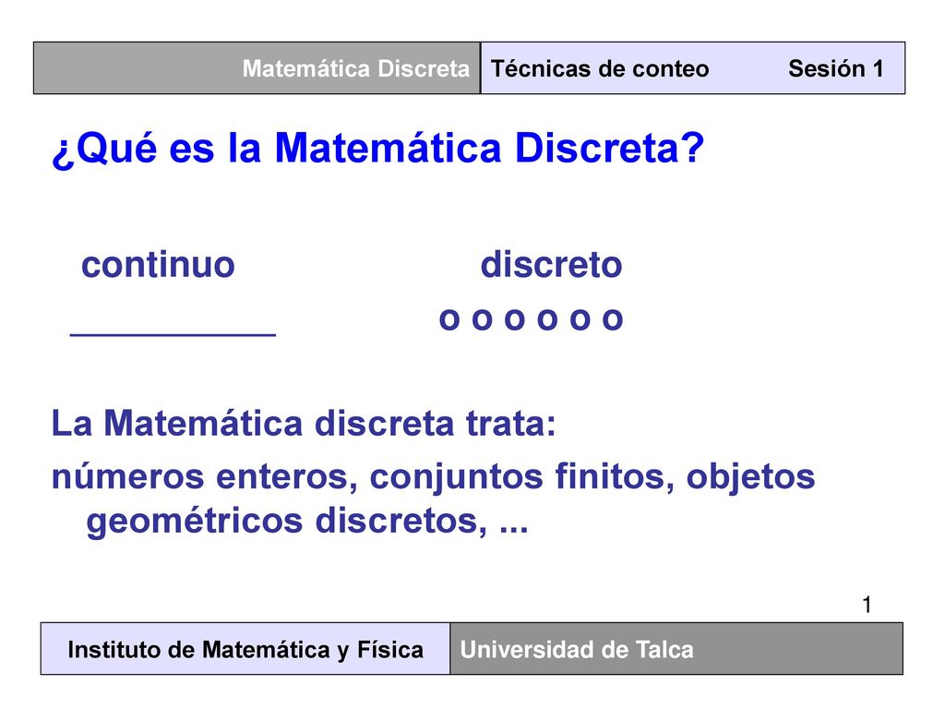Click the phrase conjuntos finitos
945x709 pixels.
(x=521, y=477)
